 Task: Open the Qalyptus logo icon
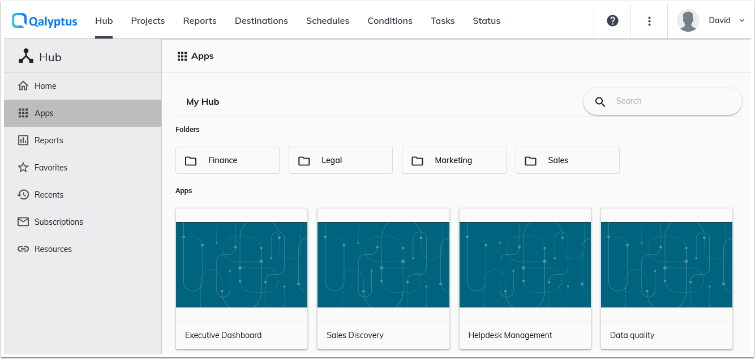[19, 20]
